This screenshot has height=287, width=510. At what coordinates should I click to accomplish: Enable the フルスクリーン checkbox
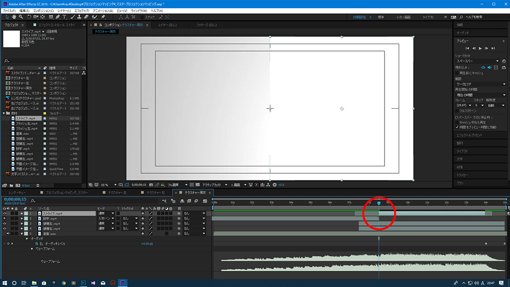pos(456,110)
